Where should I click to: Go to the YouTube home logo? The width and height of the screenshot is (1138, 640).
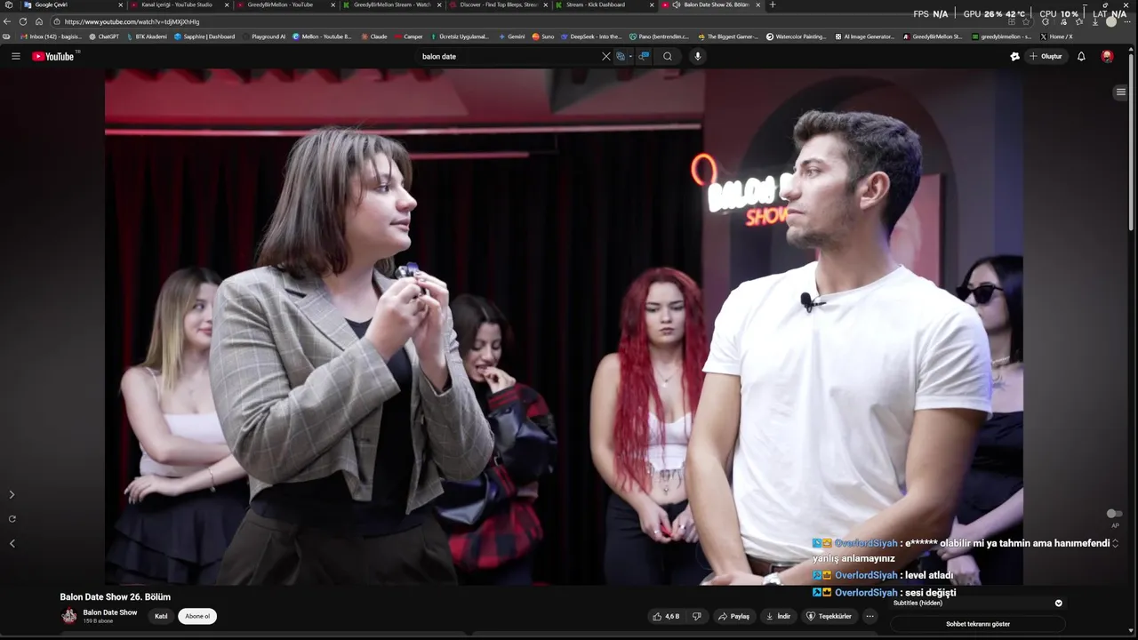[x=55, y=56]
